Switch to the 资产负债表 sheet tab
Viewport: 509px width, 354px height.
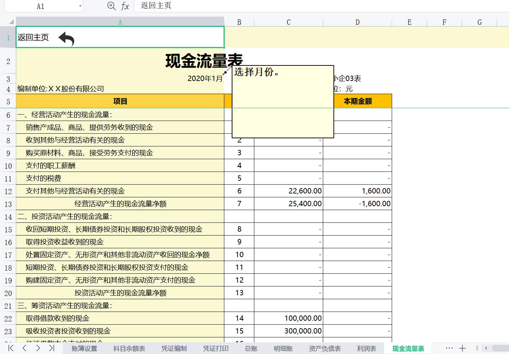[x=325, y=348]
